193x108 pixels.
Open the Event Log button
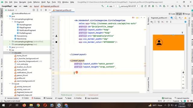[167, 98]
